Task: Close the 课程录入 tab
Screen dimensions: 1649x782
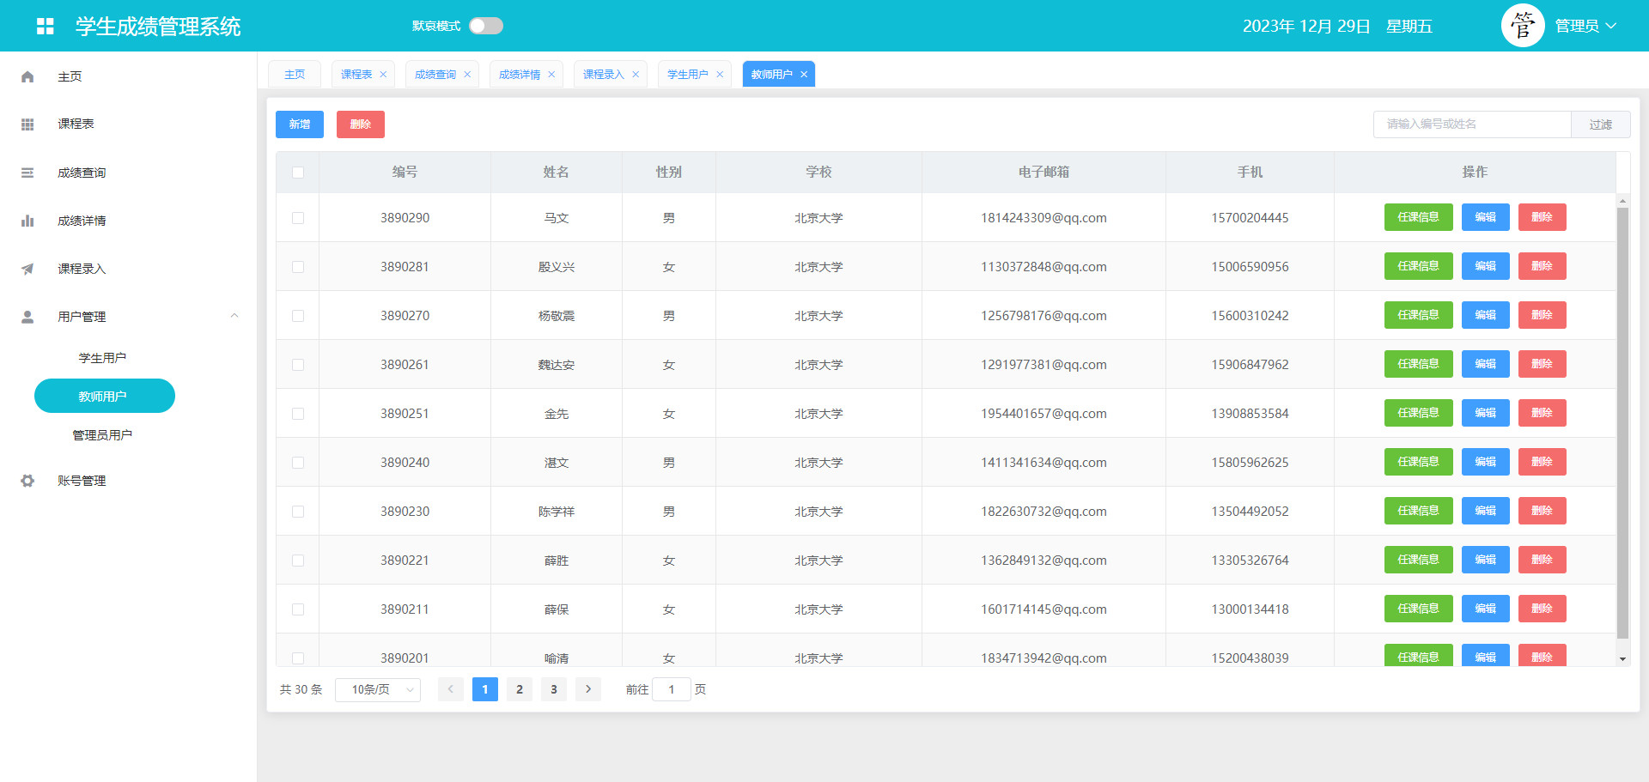Action: point(636,75)
